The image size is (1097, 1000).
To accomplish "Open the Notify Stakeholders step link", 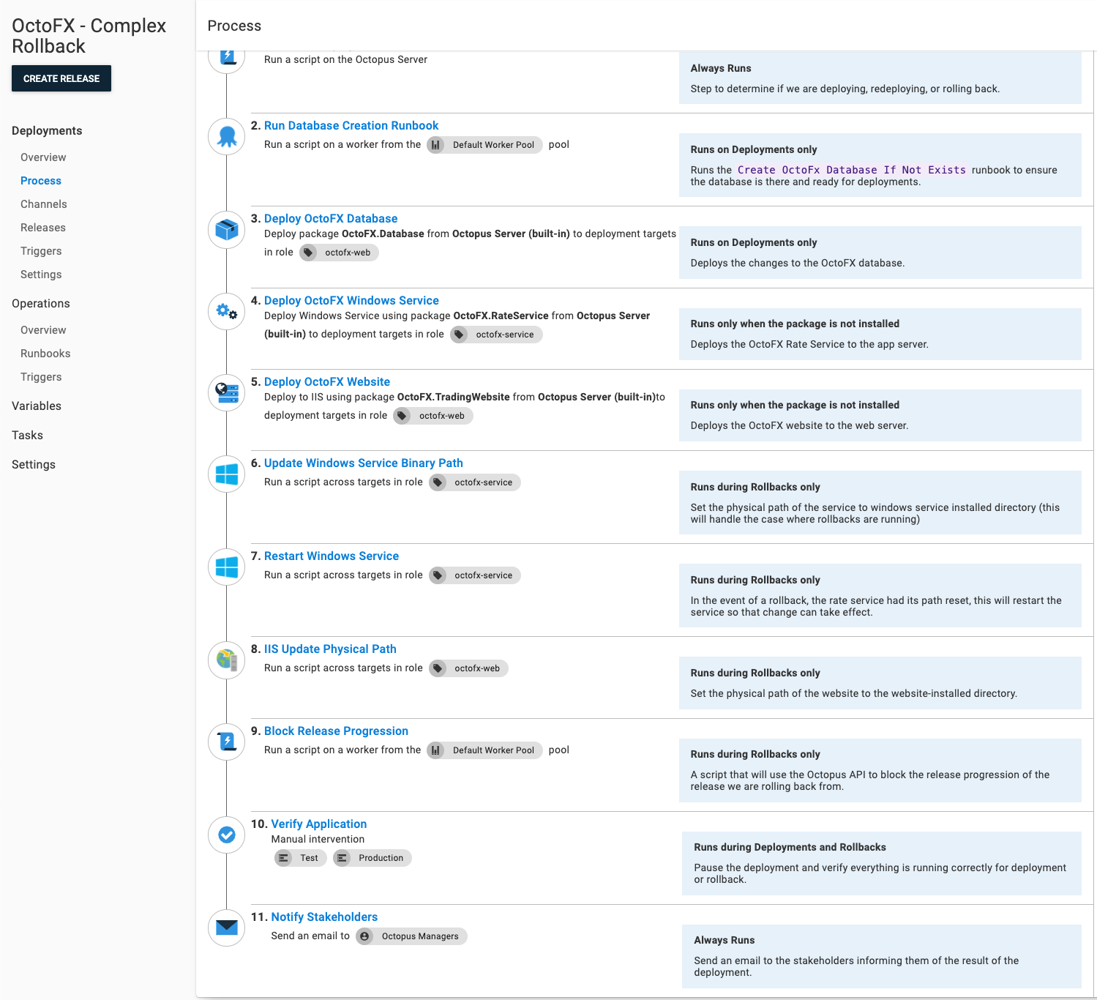I will [324, 917].
